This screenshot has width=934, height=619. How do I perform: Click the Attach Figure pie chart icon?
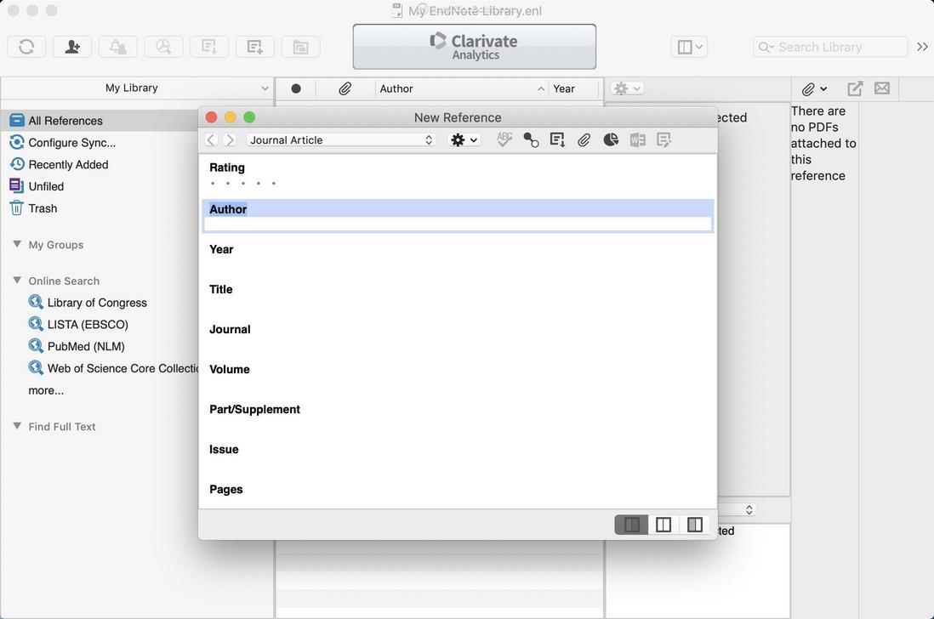(611, 139)
